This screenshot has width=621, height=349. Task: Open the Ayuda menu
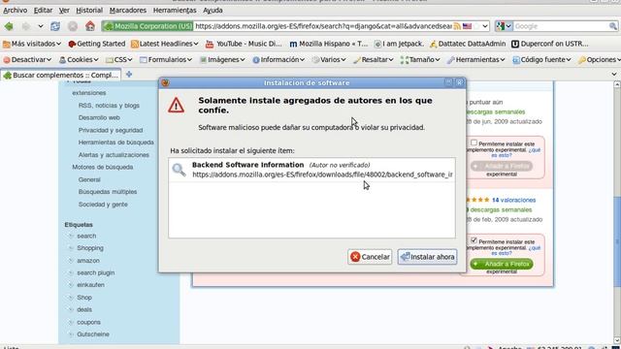(212, 11)
